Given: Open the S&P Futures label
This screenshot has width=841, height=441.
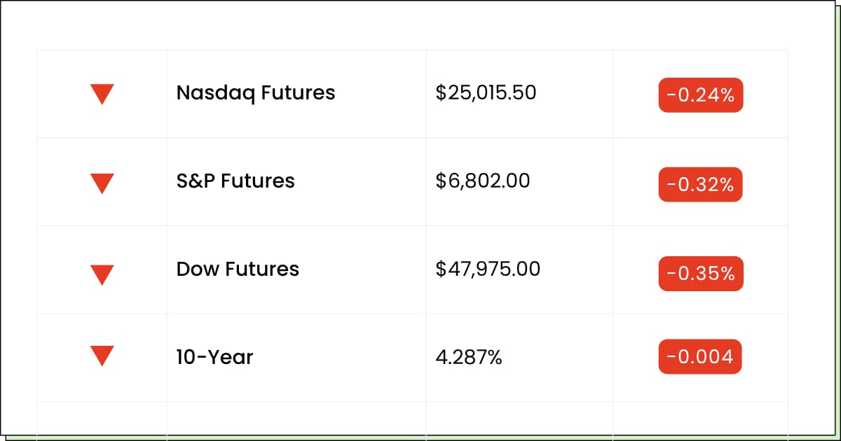Looking at the screenshot, I should click(235, 181).
